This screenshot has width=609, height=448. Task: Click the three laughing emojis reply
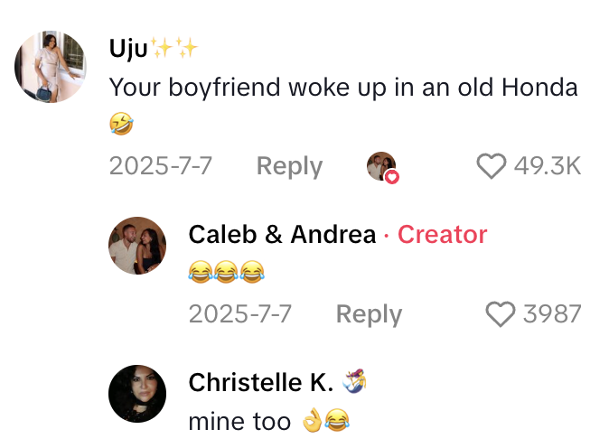(x=226, y=271)
